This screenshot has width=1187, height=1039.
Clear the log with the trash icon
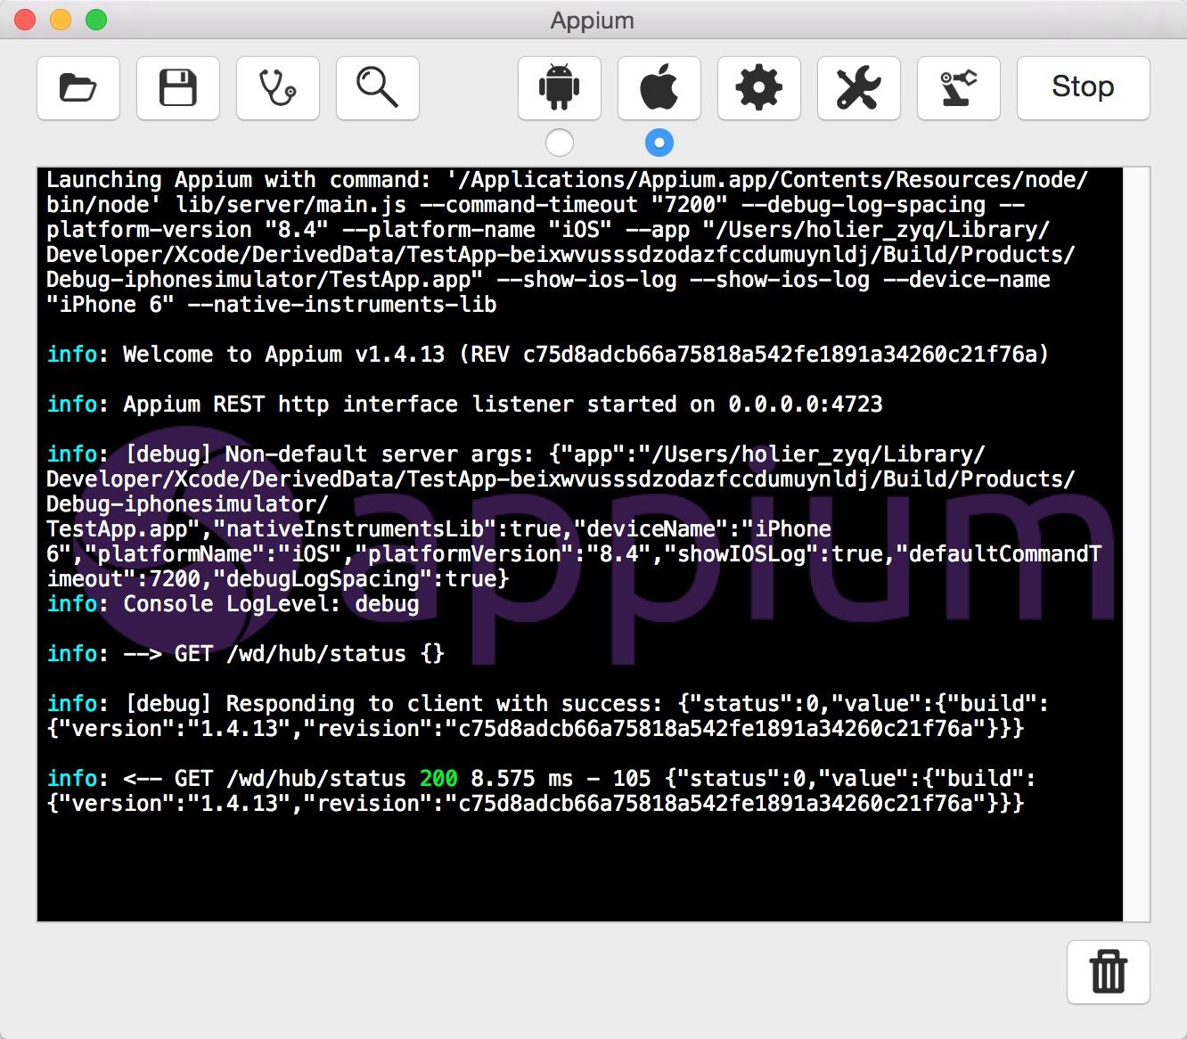pos(1108,972)
